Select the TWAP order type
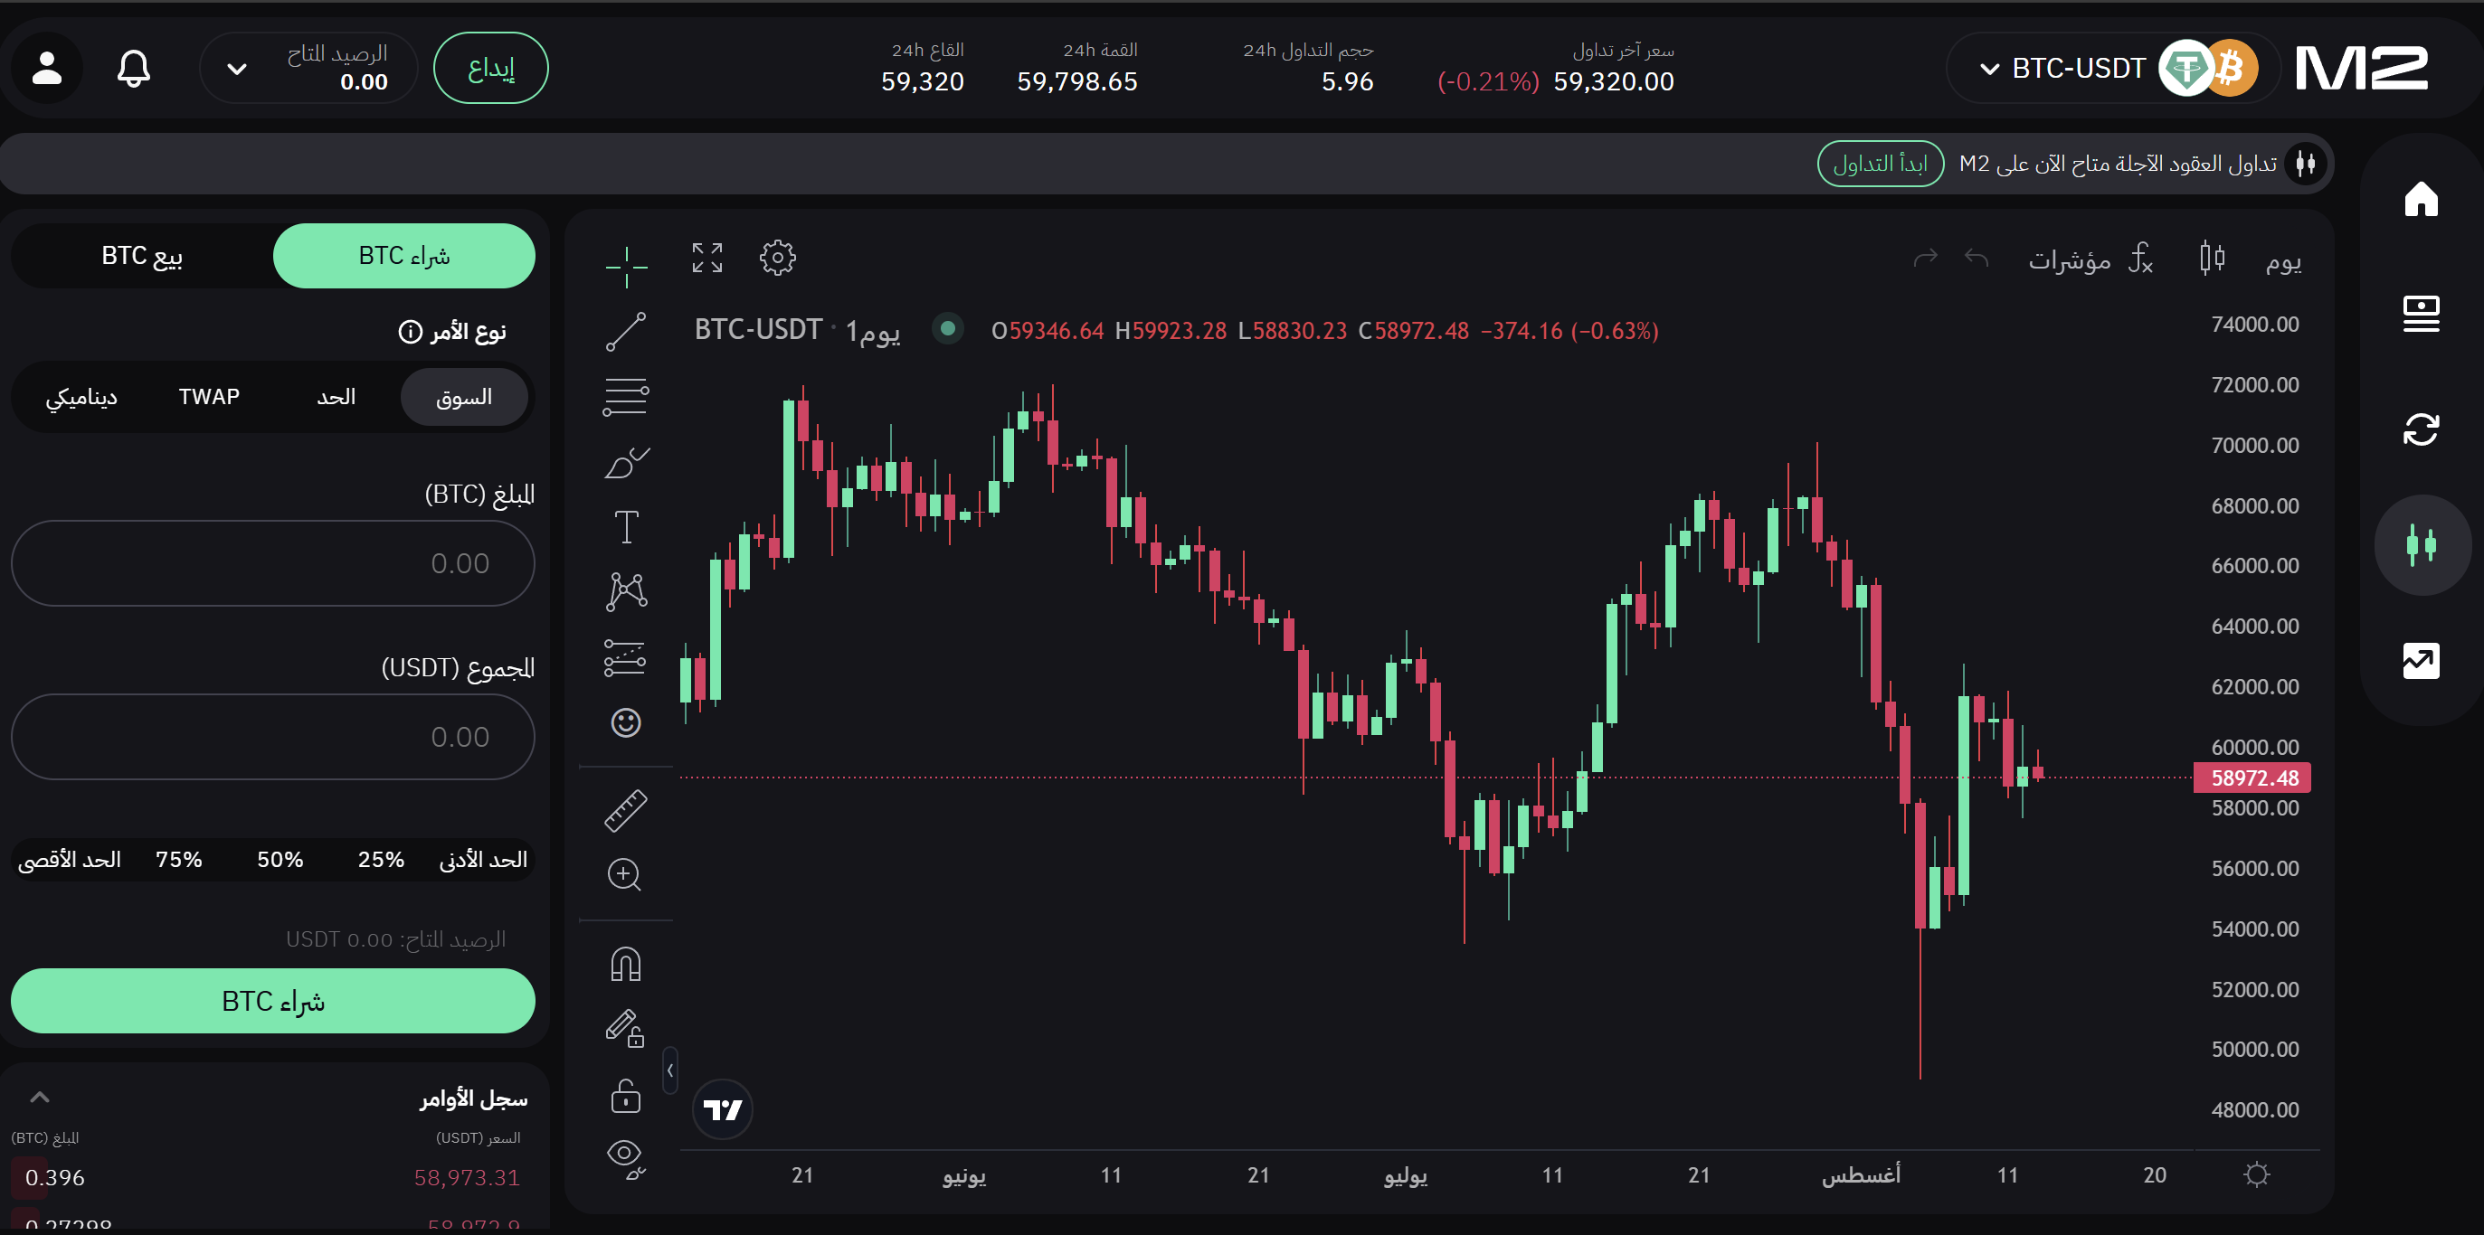This screenshot has height=1235, width=2484. 209,397
